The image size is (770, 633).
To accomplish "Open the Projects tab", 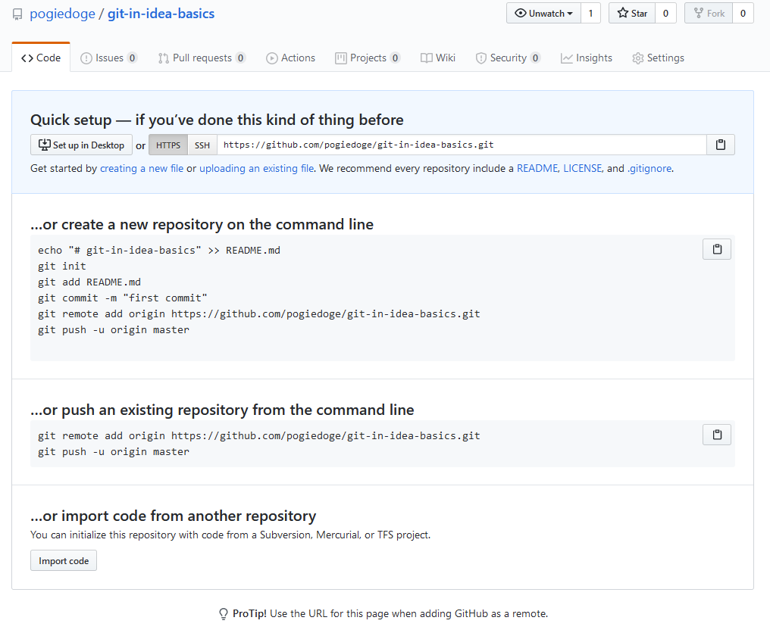I will [368, 58].
